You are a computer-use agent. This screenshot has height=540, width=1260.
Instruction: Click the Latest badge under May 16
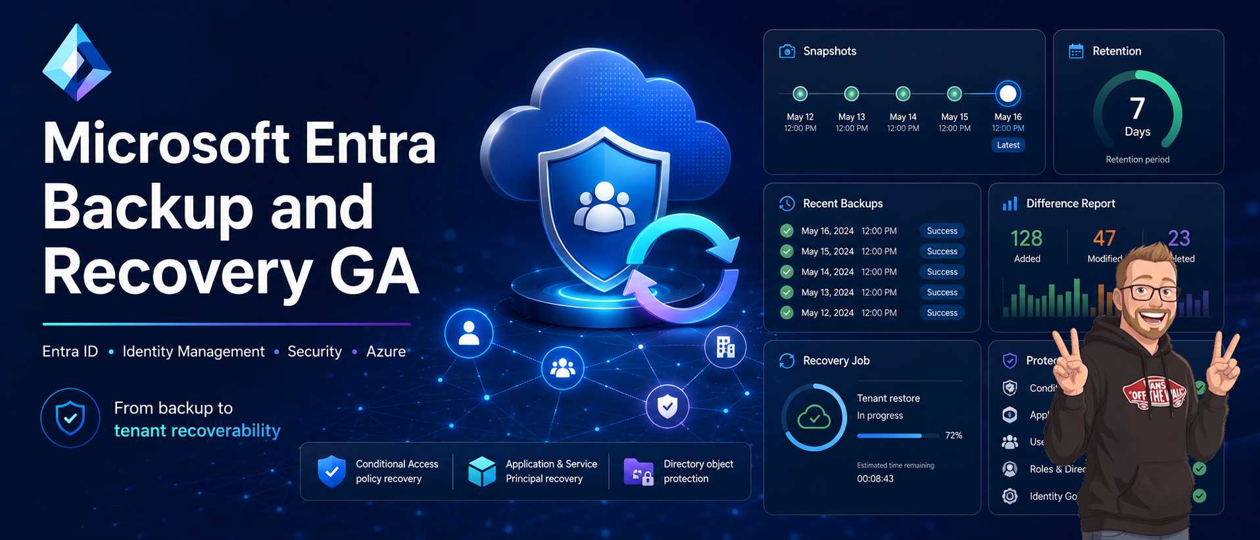[1008, 145]
